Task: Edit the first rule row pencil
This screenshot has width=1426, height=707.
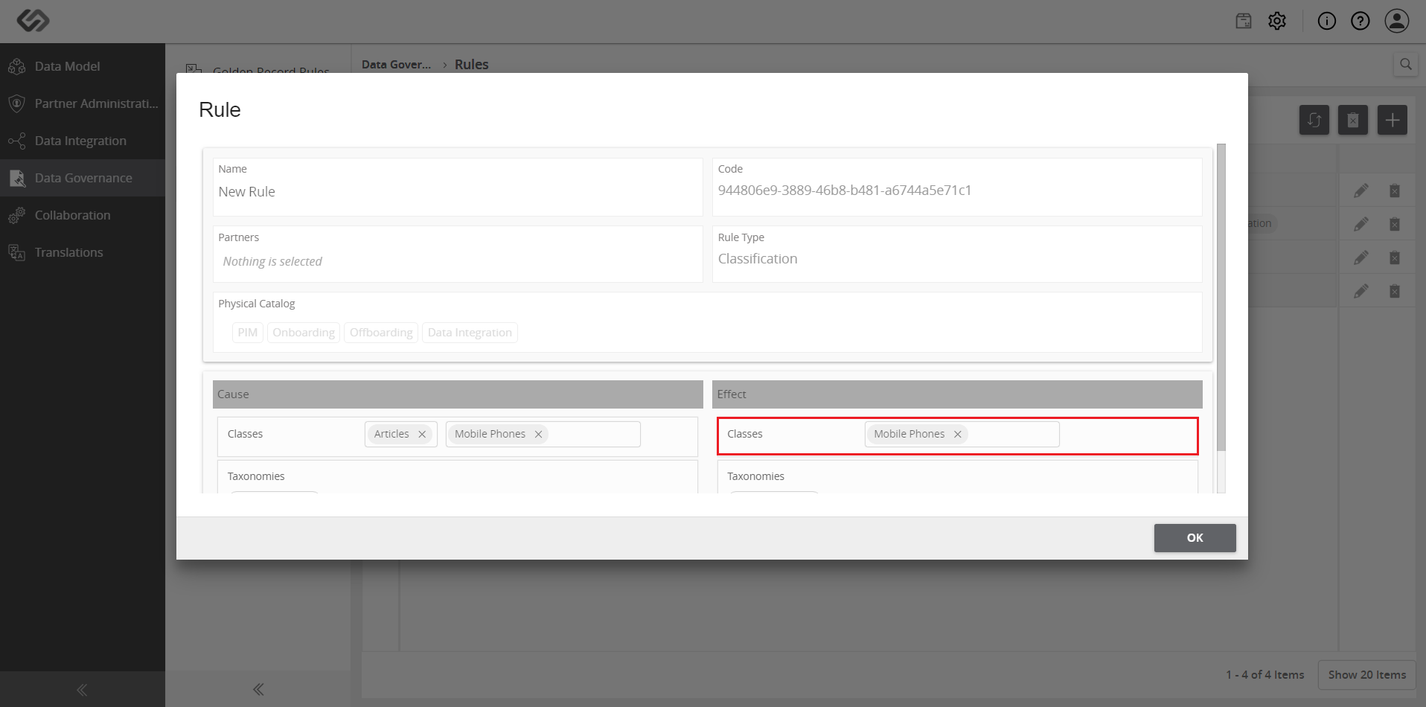Action: coord(1361,191)
